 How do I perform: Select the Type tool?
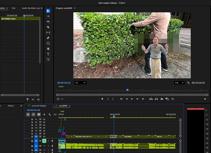tap(48, 54)
